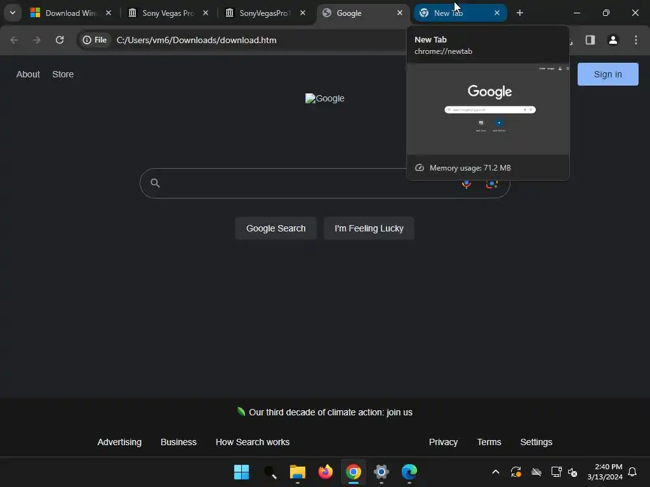Screen dimensions: 650x487
Task: Open network status tray icon
Action: 556,472
